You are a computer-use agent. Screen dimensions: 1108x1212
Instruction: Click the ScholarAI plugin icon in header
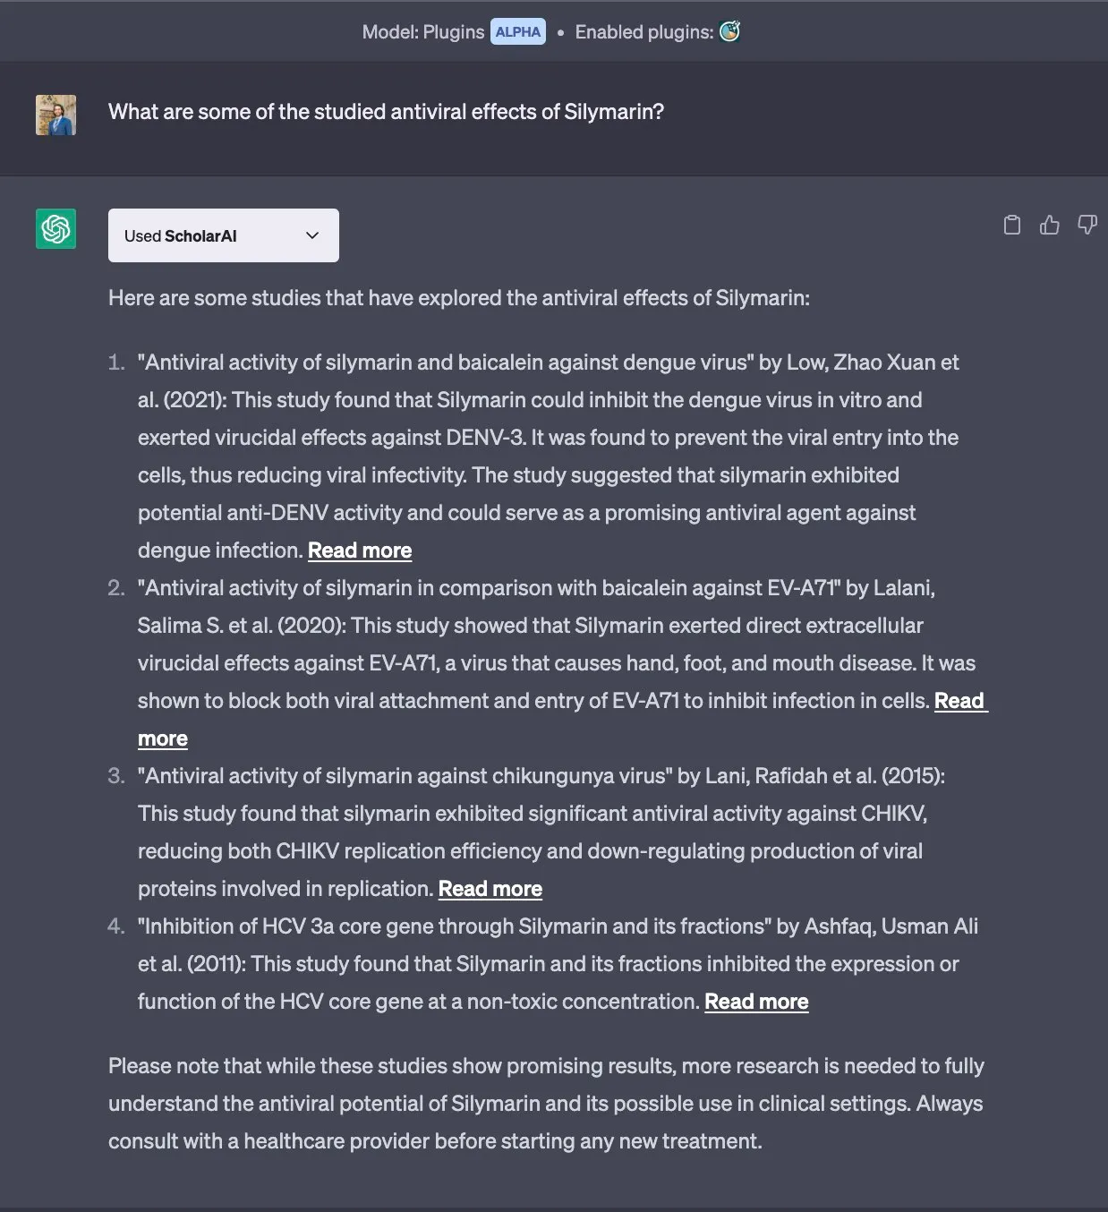[729, 32]
